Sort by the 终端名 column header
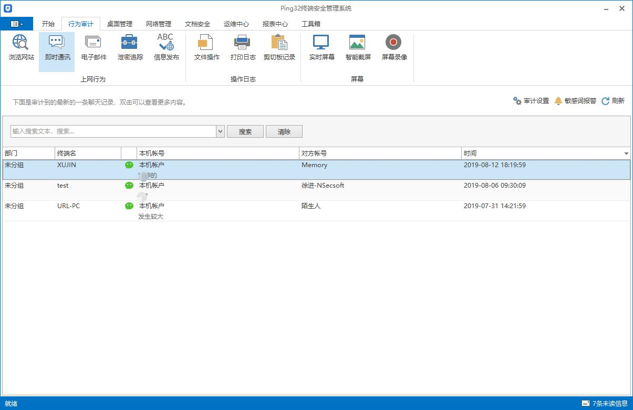633x410 pixels. (x=88, y=153)
